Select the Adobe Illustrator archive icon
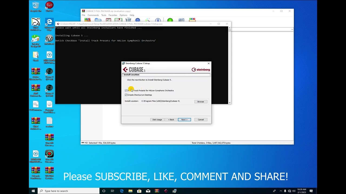The width and height of the screenshot is (346, 194). tap(36, 74)
